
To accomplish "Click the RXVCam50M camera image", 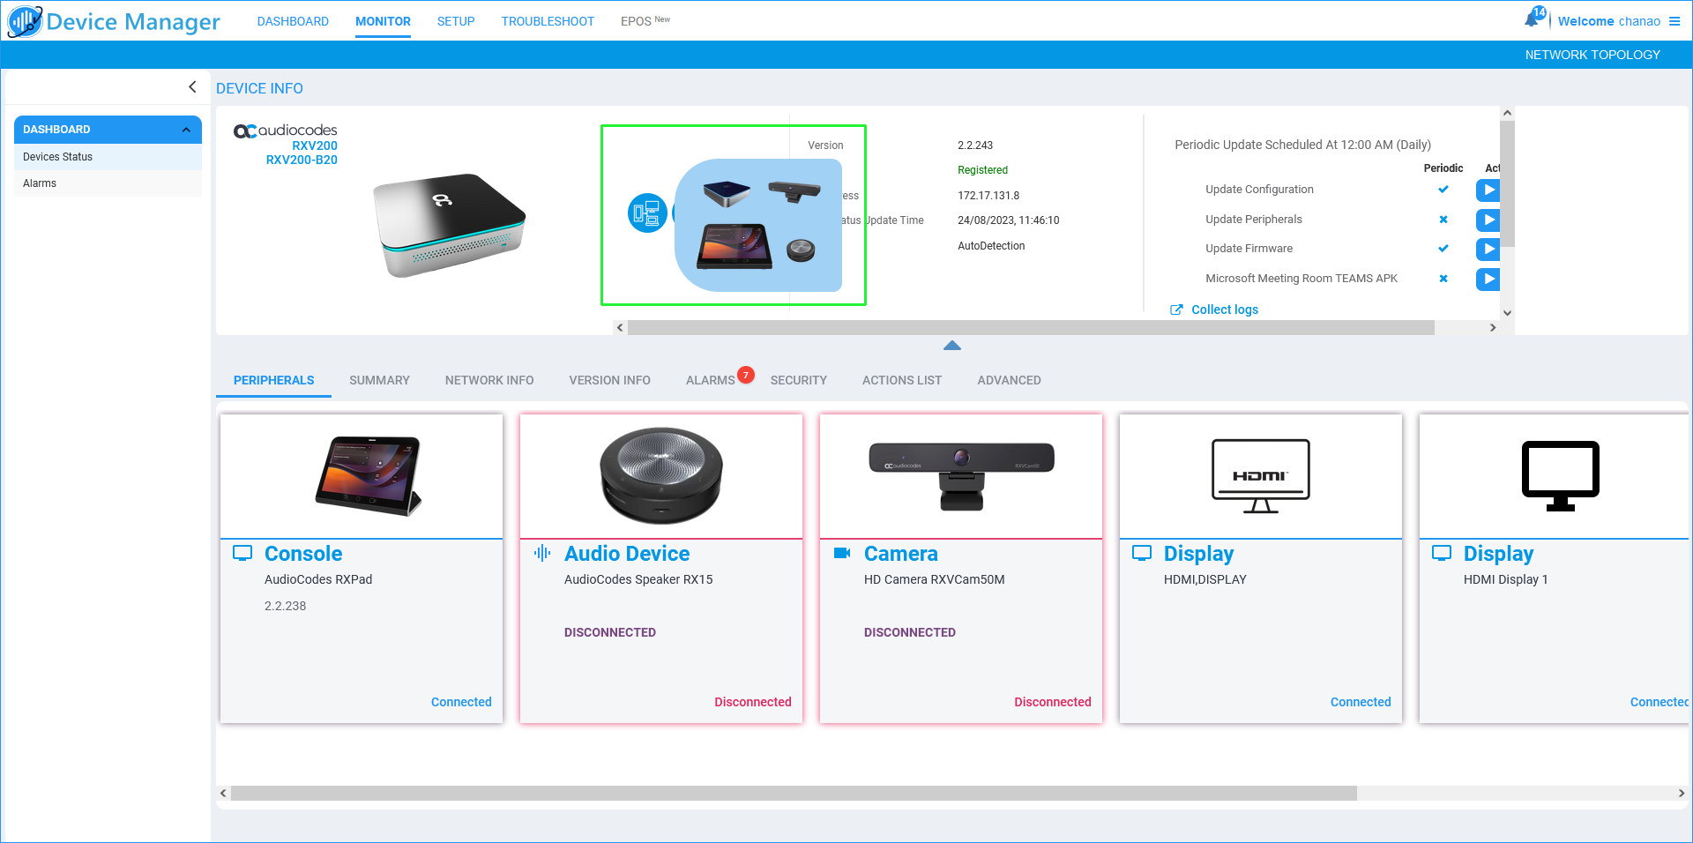I will [x=961, y=476].
